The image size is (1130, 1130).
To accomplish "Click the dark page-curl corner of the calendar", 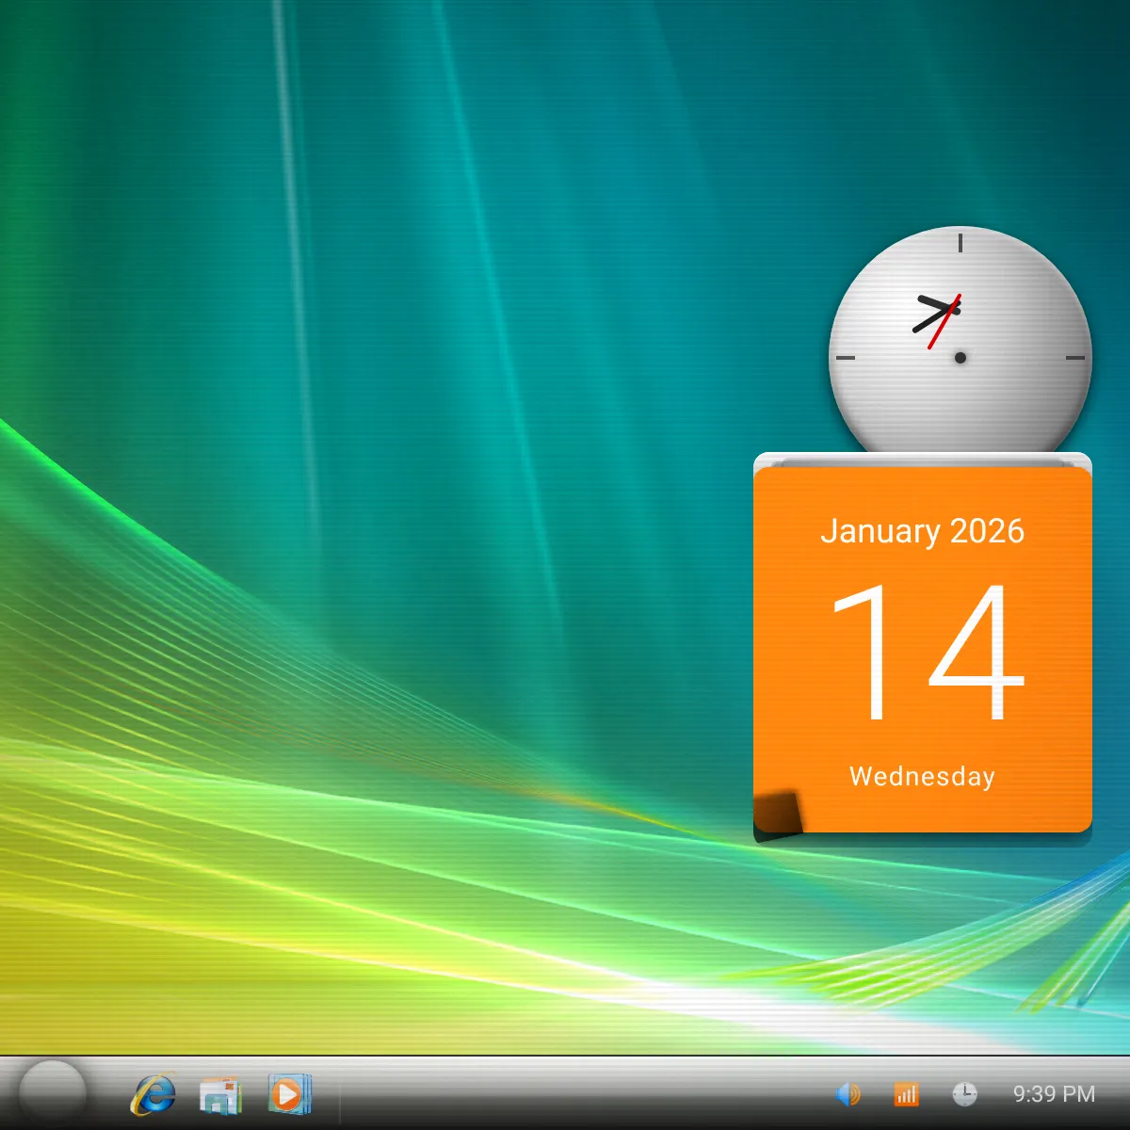I will click(778, 813).
